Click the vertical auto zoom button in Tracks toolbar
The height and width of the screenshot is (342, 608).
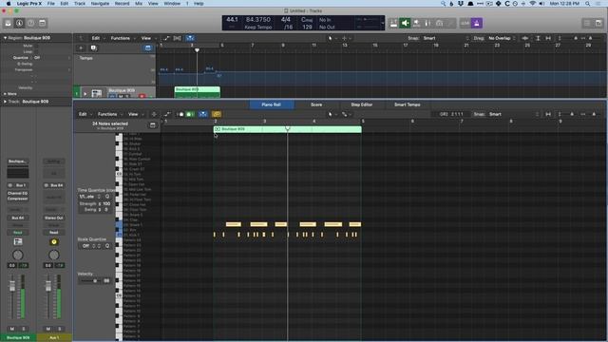tap(538, 38)
